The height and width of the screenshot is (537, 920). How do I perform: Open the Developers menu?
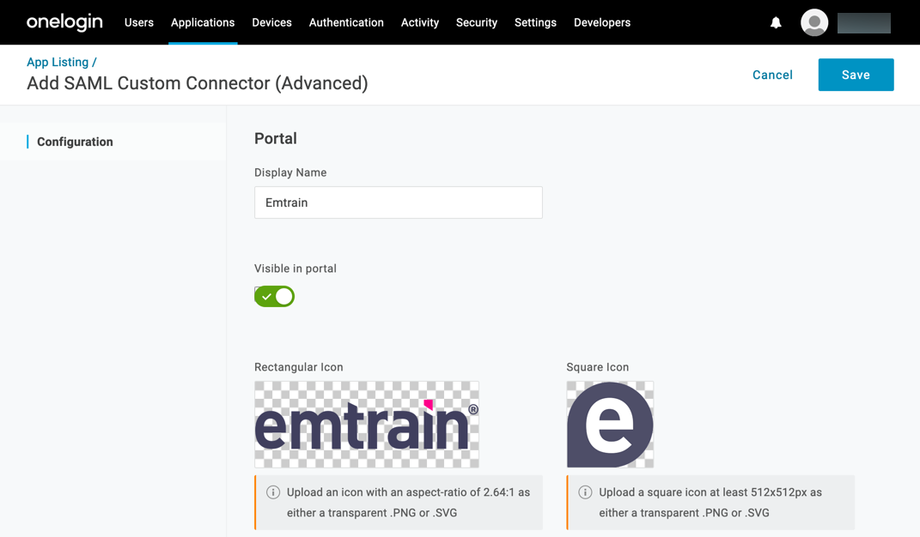(602, 23)
